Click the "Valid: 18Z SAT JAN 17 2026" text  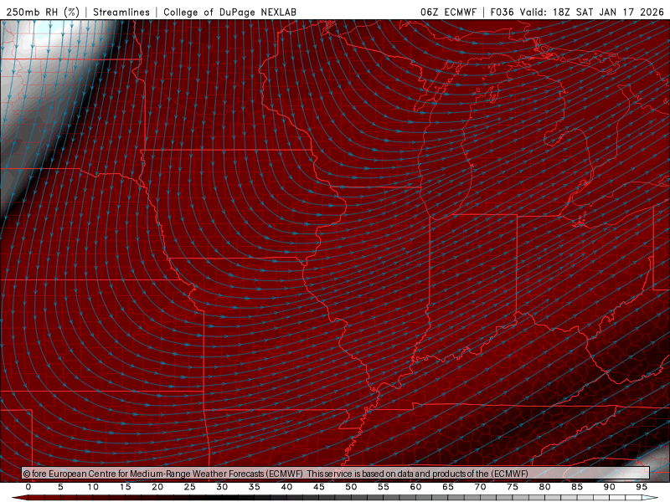pyautogui.click(x=592, y=12)
